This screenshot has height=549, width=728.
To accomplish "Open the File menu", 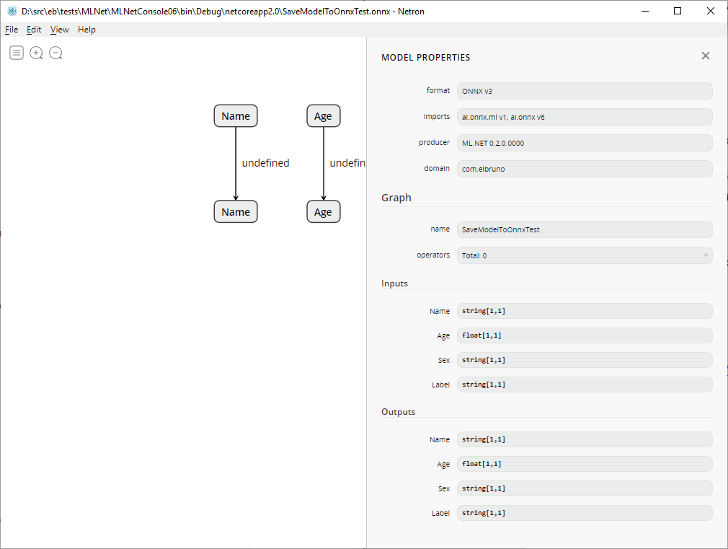I will pos(12,30).
